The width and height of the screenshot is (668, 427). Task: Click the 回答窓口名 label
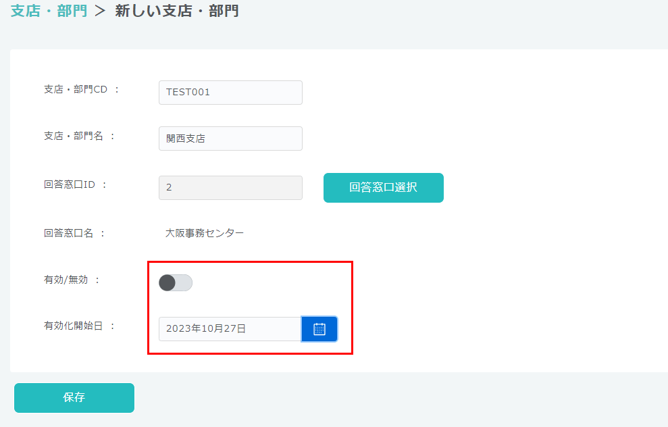69,233
